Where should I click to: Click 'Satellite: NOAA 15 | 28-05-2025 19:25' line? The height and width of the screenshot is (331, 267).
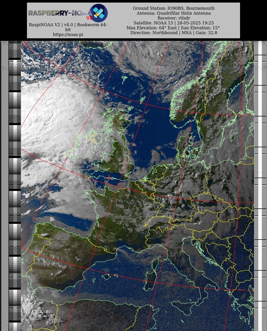click(174, 23)
